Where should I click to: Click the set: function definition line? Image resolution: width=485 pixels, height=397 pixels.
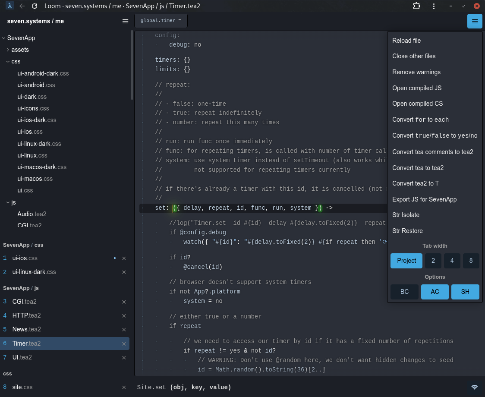263,208
